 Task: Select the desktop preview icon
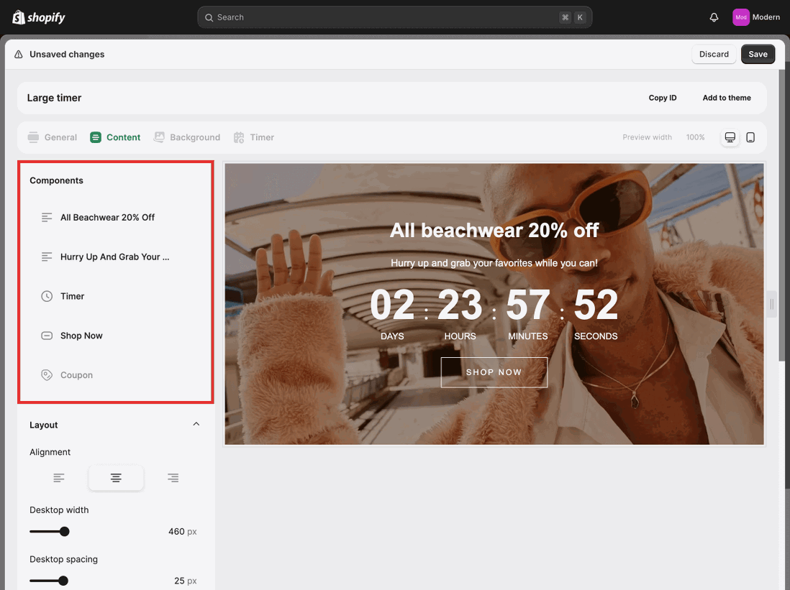[730, 137]
